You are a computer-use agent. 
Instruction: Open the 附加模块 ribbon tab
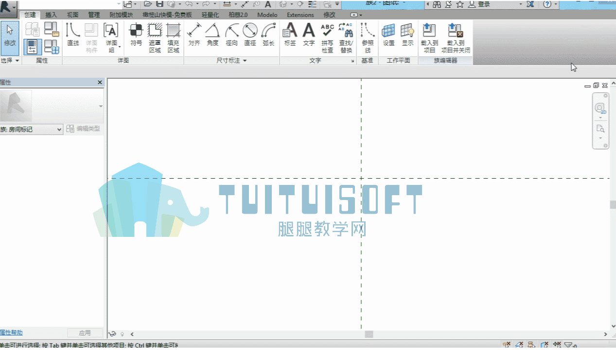pos(121,15)
